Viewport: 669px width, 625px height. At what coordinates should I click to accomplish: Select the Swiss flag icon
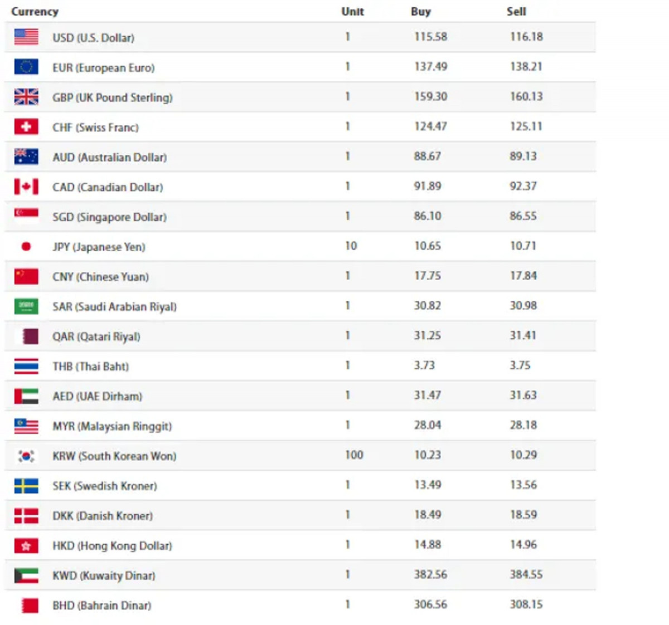coord(26,126)
